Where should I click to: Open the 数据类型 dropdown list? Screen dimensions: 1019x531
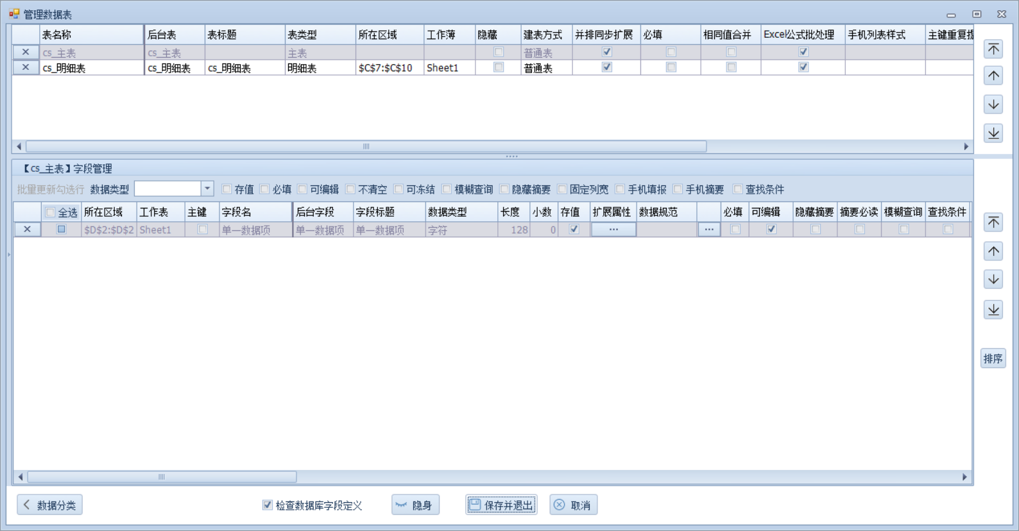coord(207,189)
